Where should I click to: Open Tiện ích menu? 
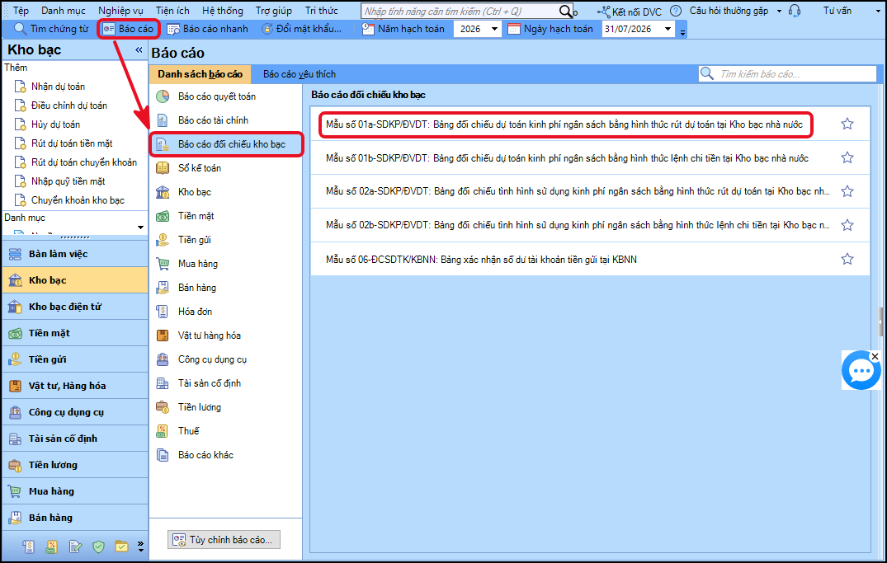(x=172, y=11)
